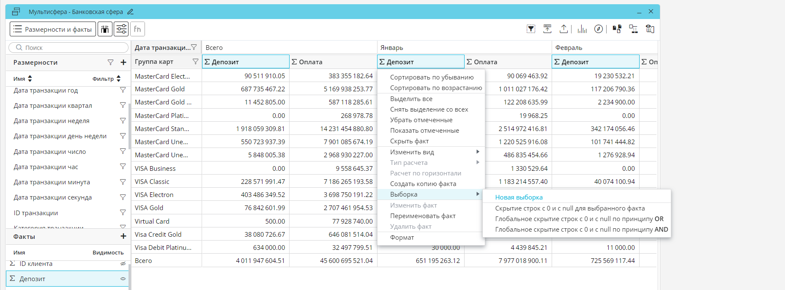
Task: Toggle visibility of the Депозит fact
Action: (123, 279)
